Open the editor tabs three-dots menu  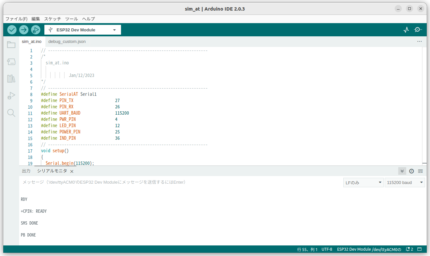coord(419,42)
